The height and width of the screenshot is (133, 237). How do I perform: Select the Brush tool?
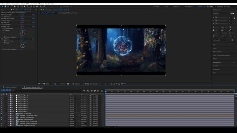tap(31, 7)
